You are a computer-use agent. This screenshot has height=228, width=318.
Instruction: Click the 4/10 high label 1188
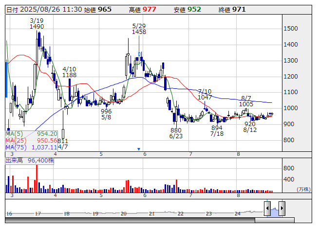tap(70, 75)
